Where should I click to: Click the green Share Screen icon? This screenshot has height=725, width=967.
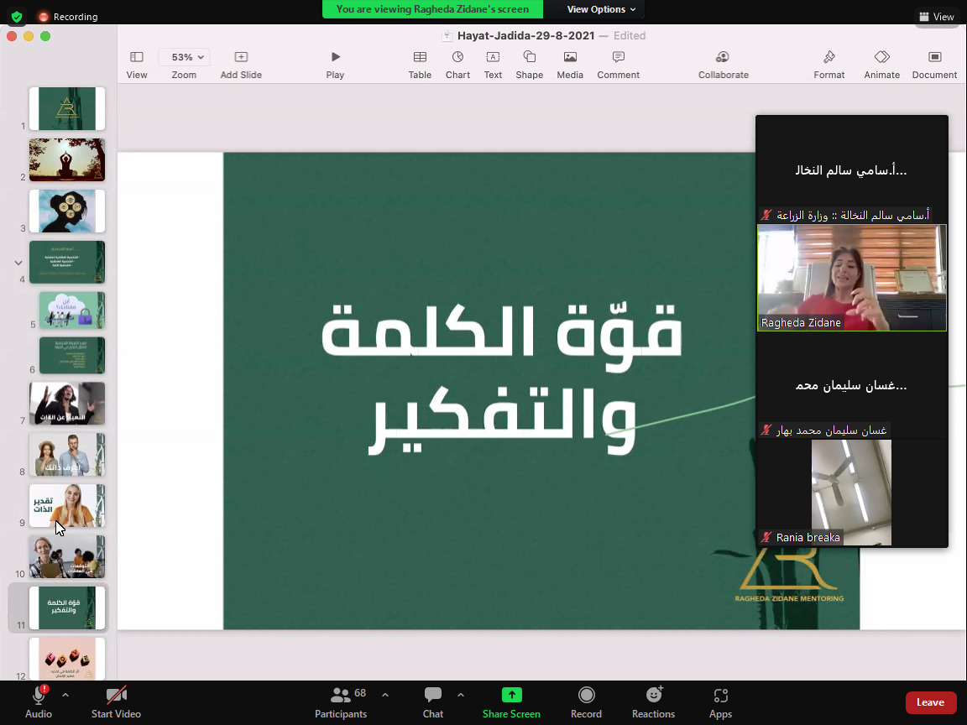511,696
